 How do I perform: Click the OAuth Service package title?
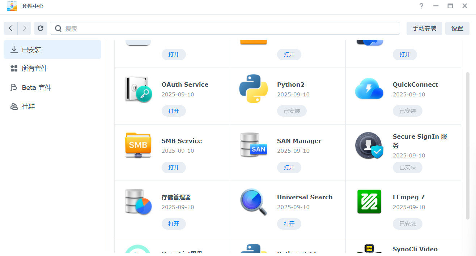tap(185, 84)
